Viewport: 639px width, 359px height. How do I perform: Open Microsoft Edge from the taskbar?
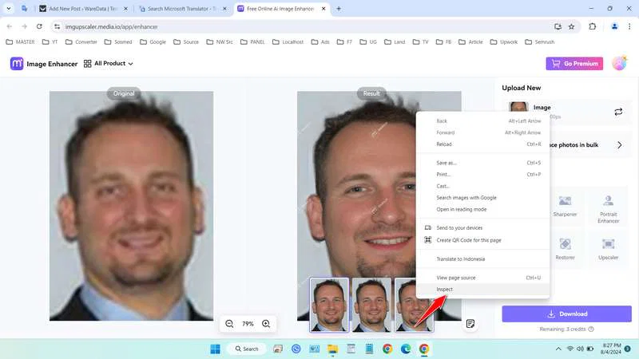pyautogui.click(x=406, y=349)
